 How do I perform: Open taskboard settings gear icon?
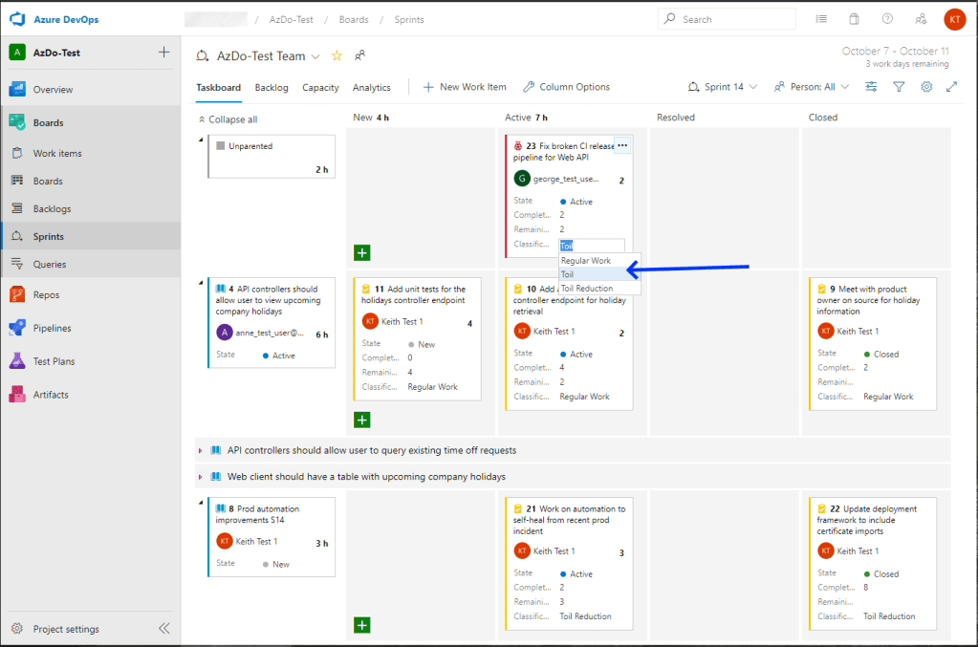click(x=926, y=87)
